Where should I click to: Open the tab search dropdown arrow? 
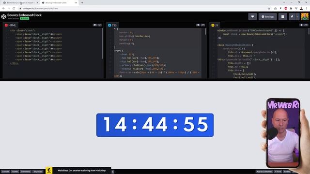pyautogui.click(x=284, y=2)
